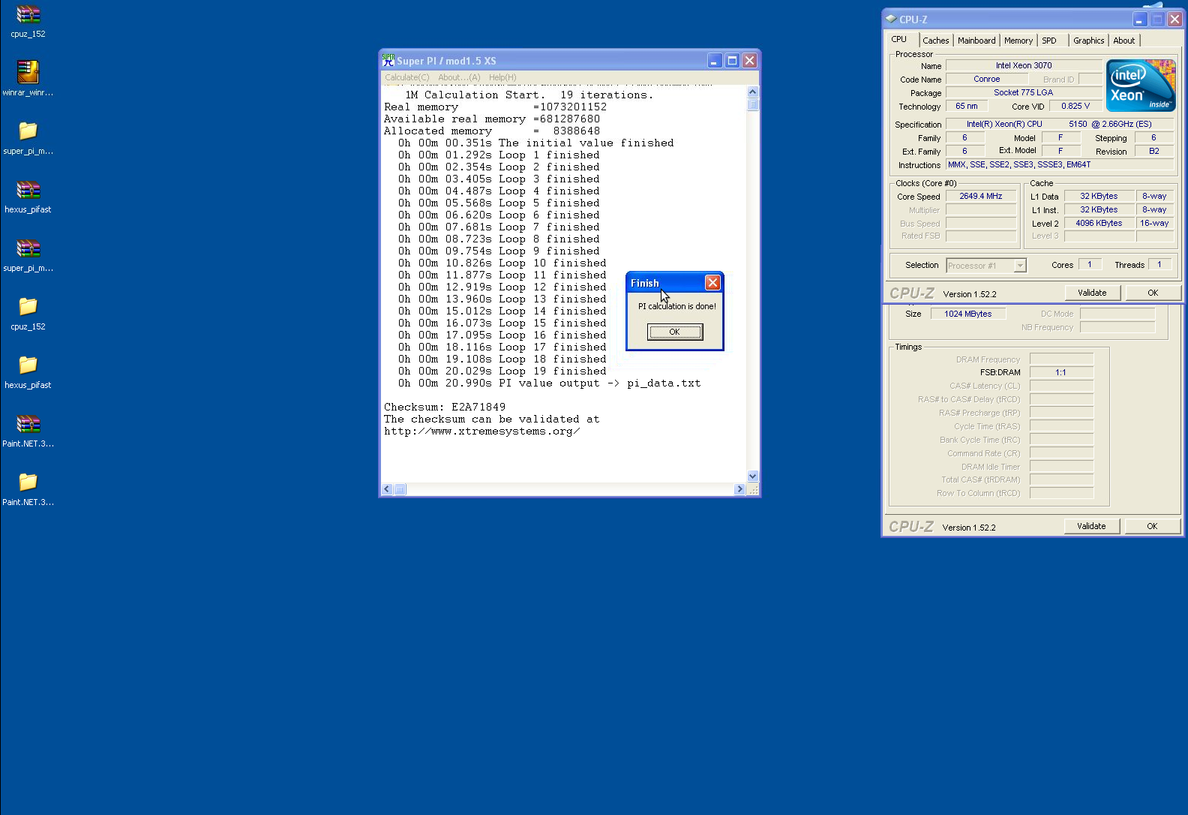
Task: Click OK in the Finish dialog
Action: 675,332
